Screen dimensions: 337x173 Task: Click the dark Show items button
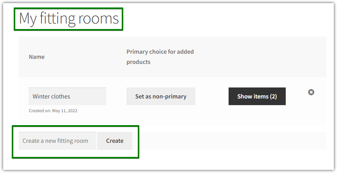click(257, 97)
